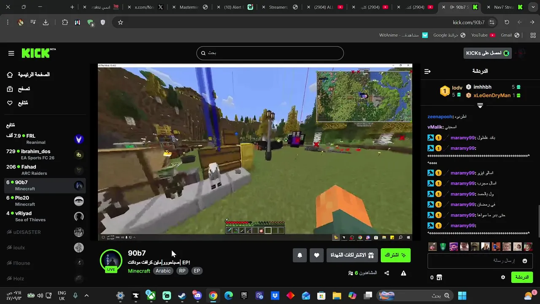Open the media control icon in Chrome
This screenshot has height=304, width=540.
(33, 22)
